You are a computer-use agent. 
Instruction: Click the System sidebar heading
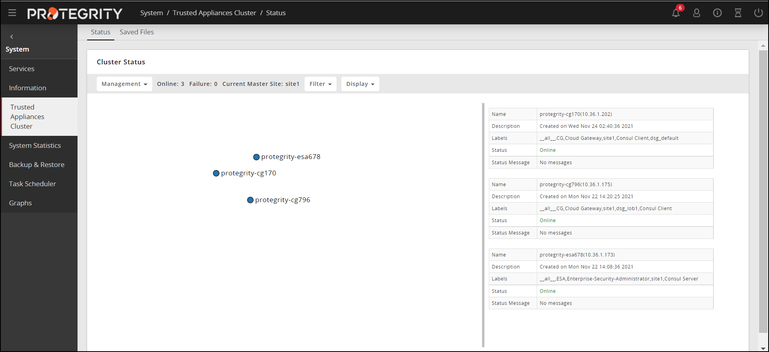click(17, 49)
